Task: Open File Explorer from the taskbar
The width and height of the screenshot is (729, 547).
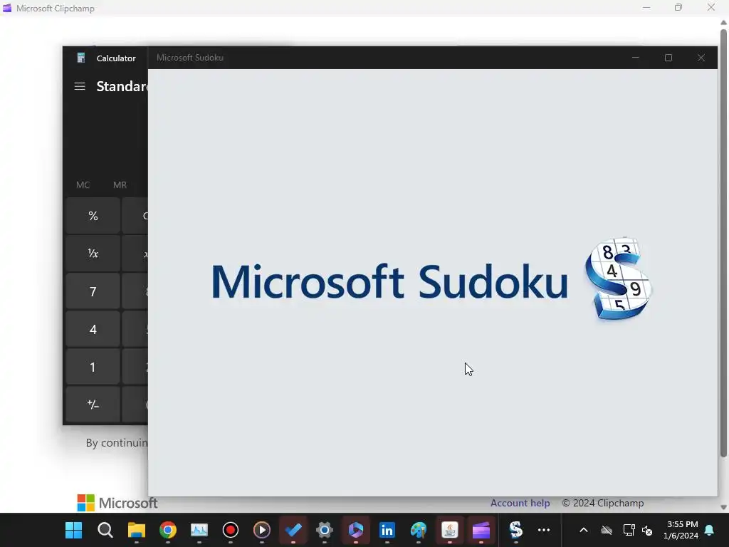Action: point(136,530)
